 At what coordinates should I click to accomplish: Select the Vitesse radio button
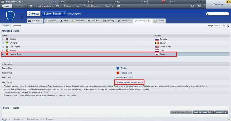pyautogui.click(x=3, y=50)
